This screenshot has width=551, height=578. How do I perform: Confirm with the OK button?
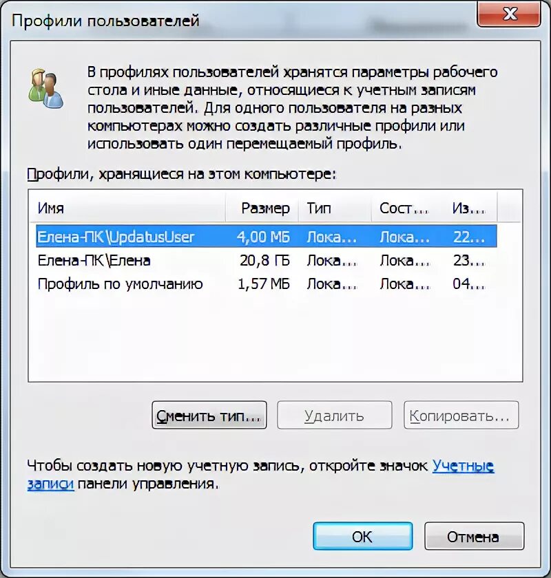363,536
